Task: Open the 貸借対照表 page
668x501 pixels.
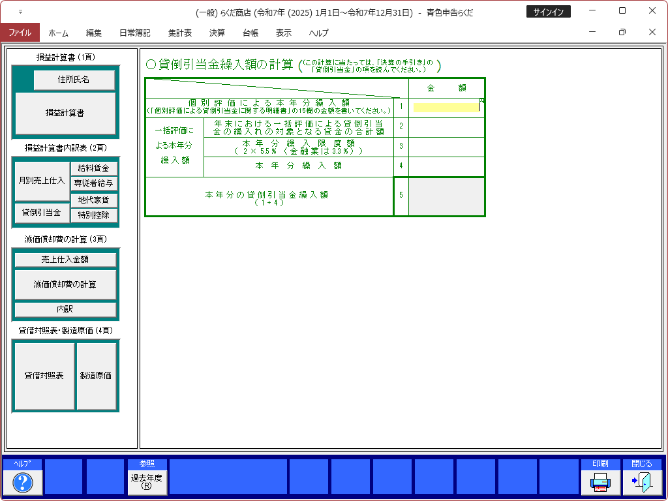Action: [44, 376]
